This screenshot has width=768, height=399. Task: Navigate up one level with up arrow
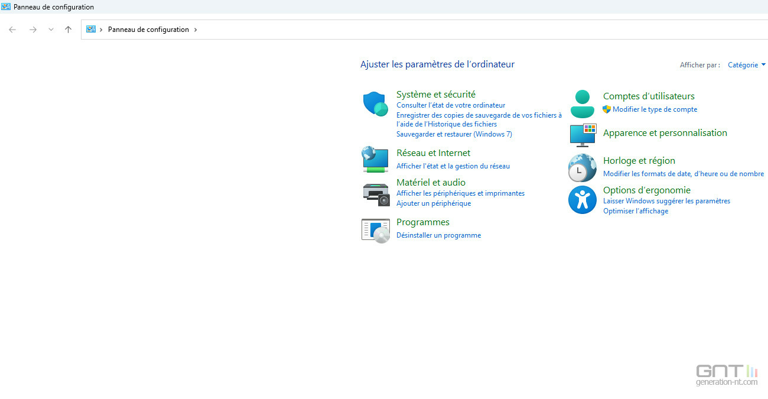pos(68,30)
